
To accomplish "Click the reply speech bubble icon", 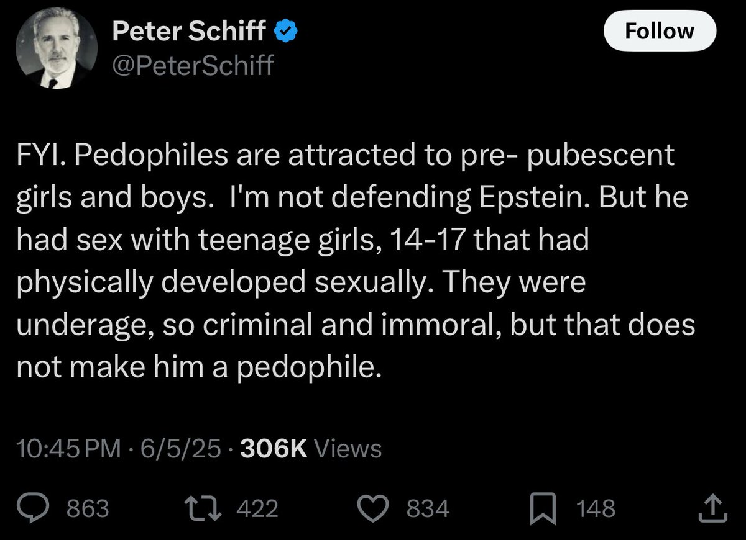I will (x=45, y=509).
